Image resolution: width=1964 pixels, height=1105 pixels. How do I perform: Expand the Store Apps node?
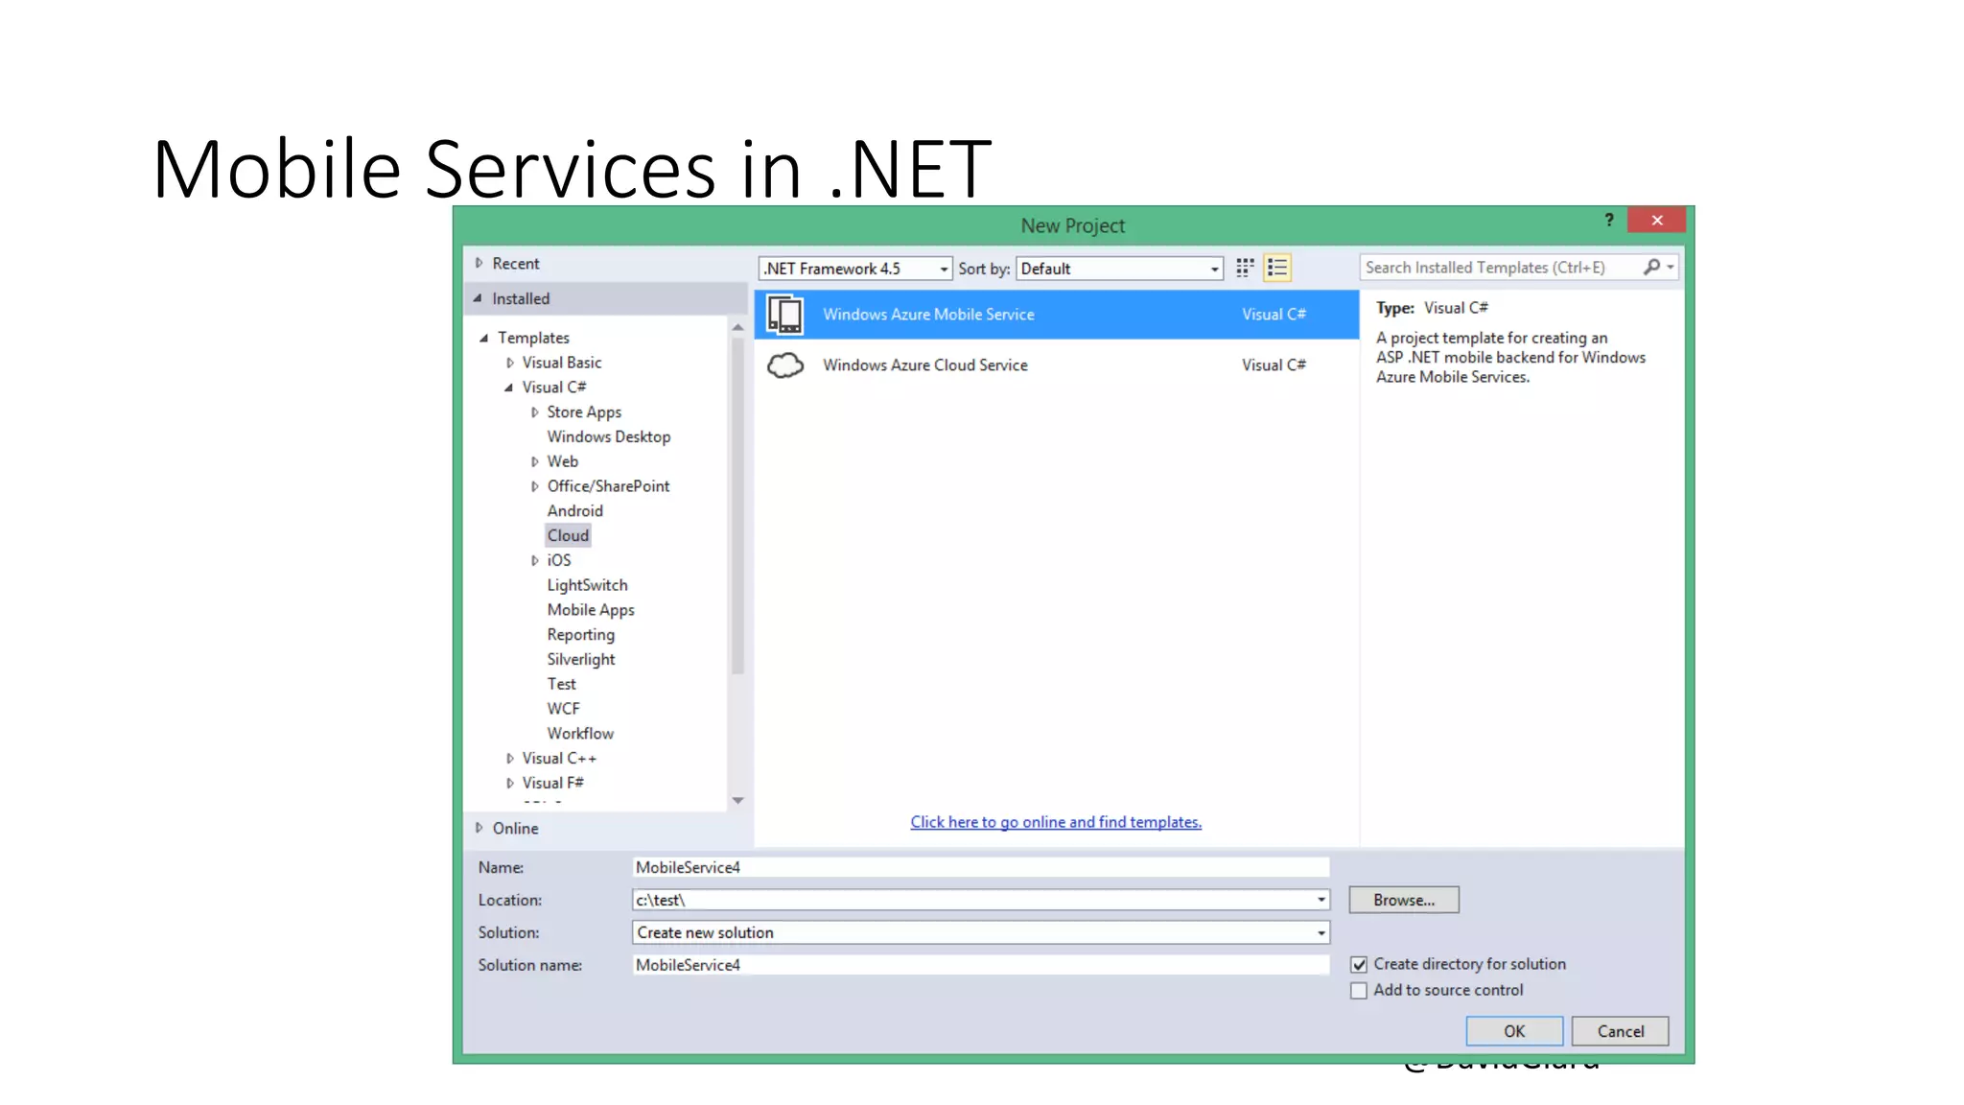coord(535,412)
